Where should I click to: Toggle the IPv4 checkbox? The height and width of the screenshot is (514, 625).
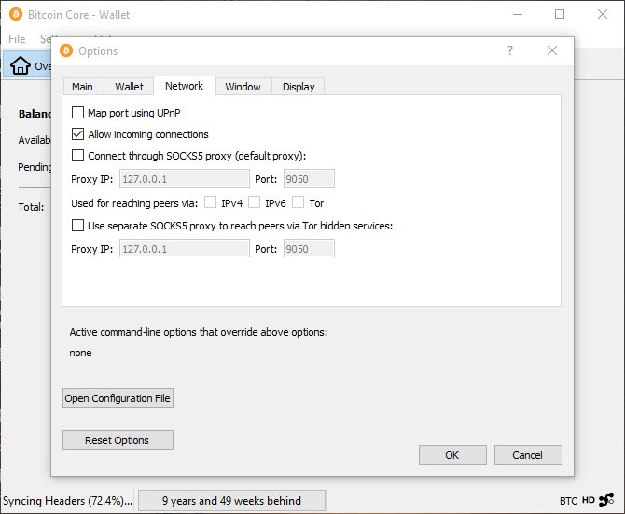tap(211, 202)
